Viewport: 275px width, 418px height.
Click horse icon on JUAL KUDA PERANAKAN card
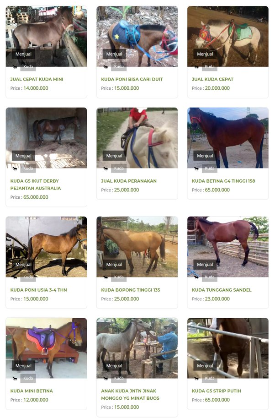pyautogui.click(x=106, y=168)
